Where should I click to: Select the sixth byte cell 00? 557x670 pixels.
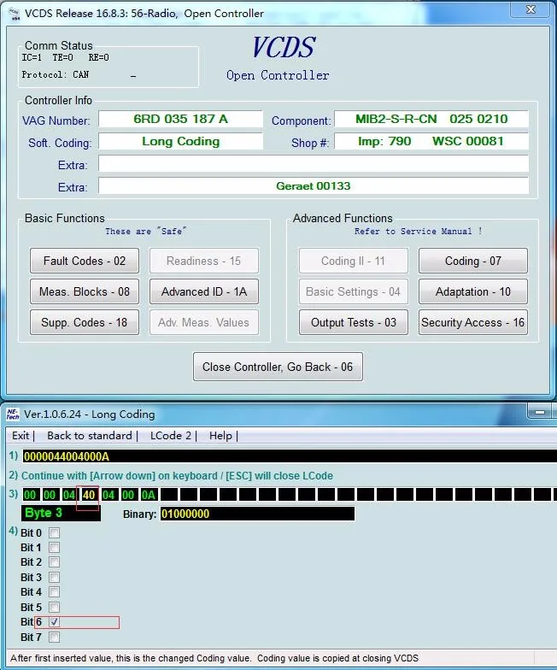[128, 495]
